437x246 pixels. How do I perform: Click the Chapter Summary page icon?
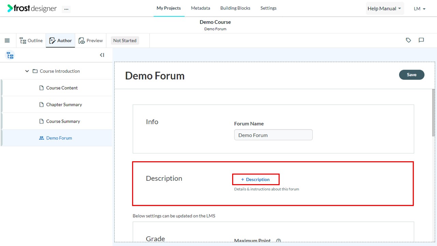point(42,105)
